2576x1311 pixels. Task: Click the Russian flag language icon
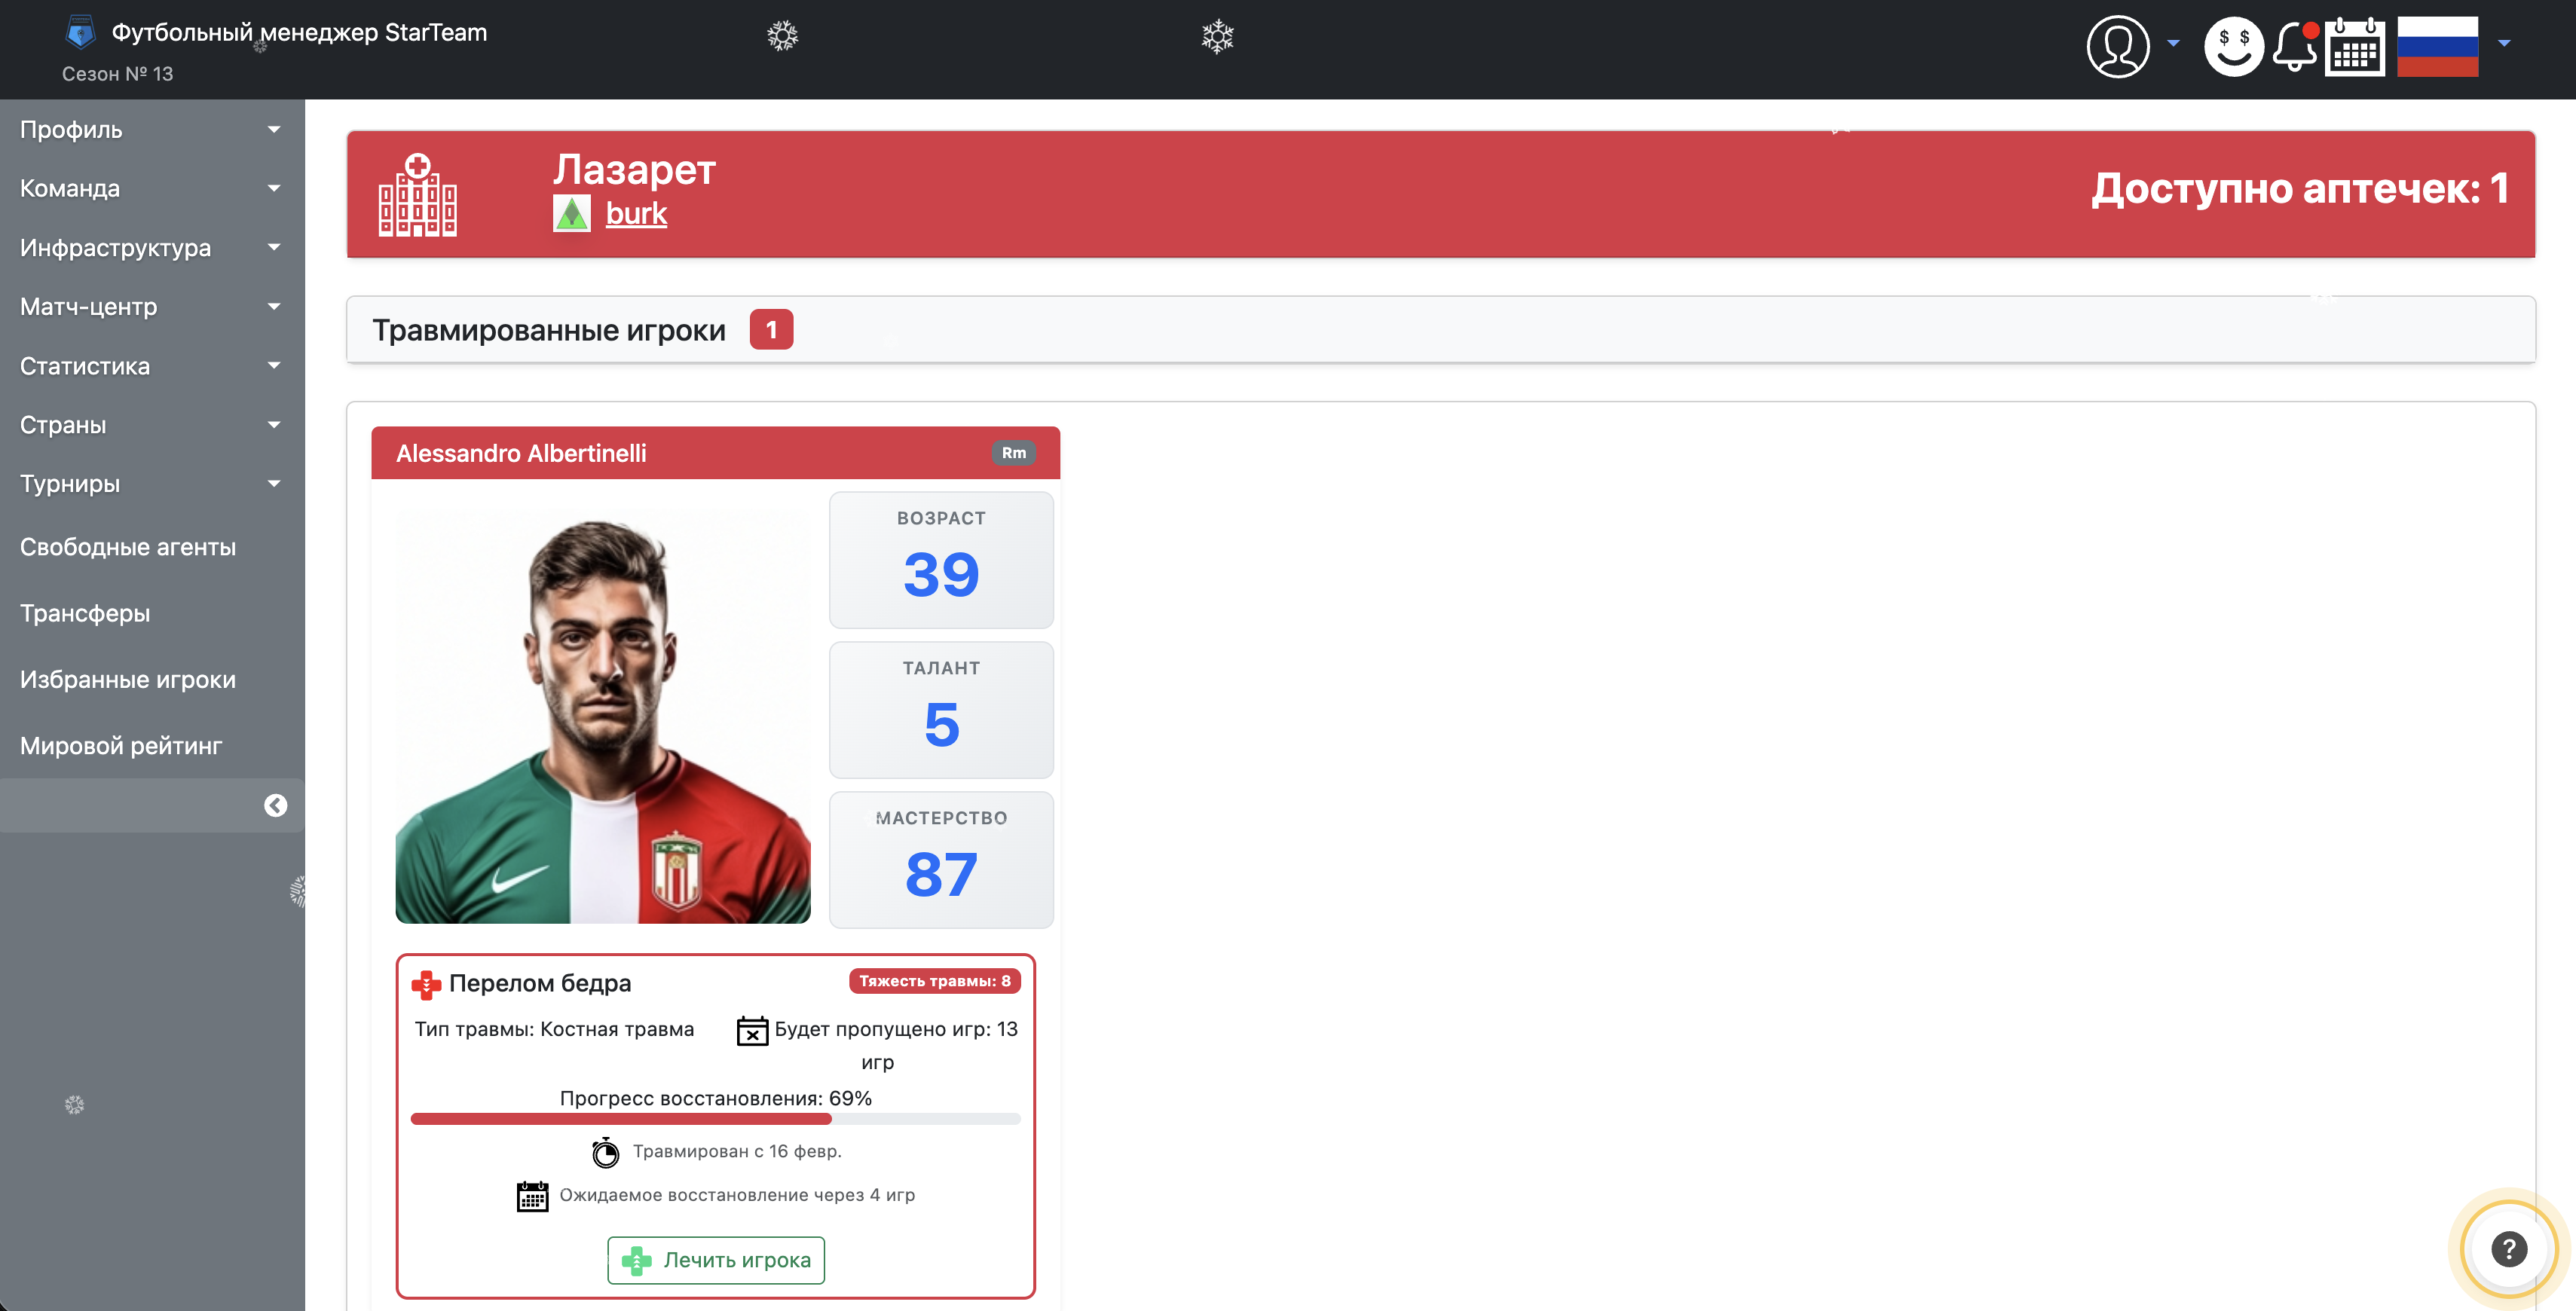coord(2437,45)
